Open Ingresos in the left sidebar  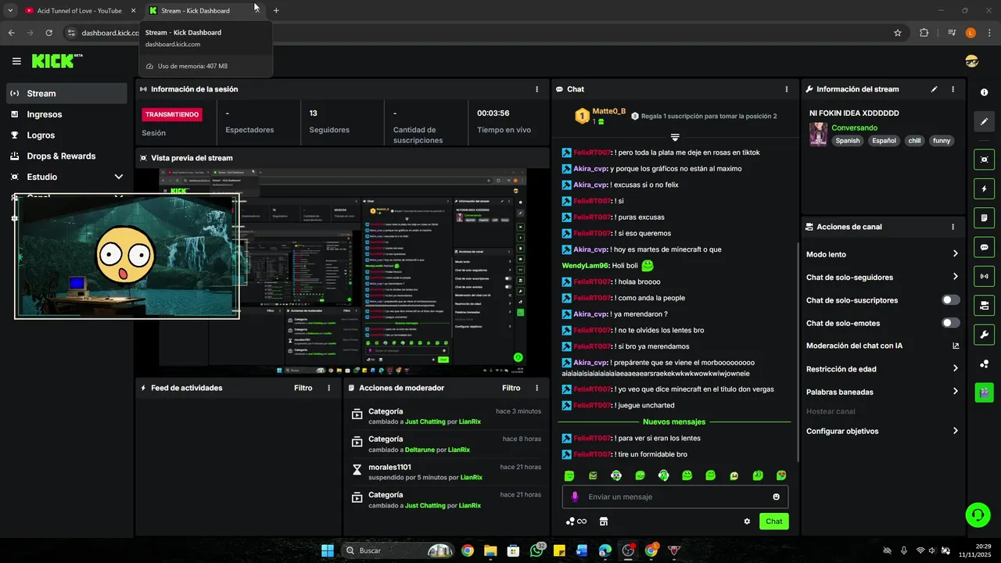point(66,114)
